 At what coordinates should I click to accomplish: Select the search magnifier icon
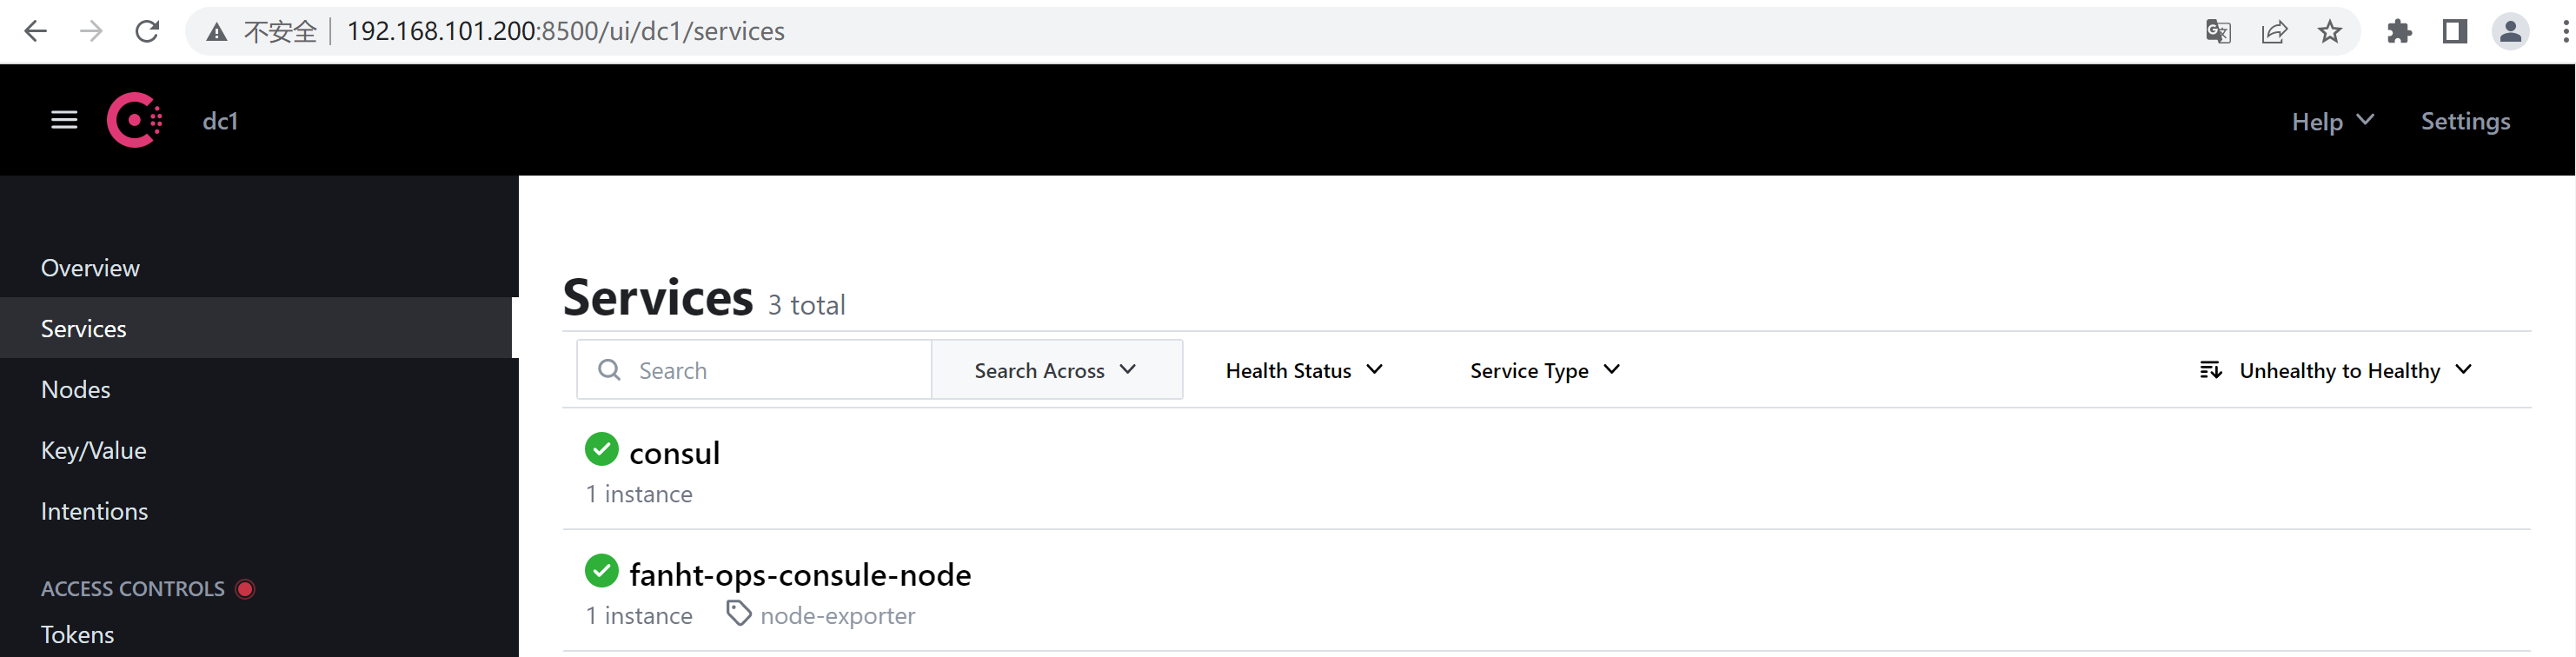609,370
